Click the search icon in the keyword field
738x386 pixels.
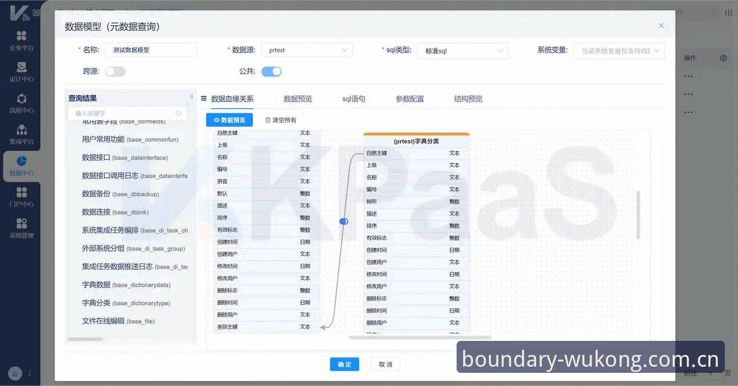[179, 113]
